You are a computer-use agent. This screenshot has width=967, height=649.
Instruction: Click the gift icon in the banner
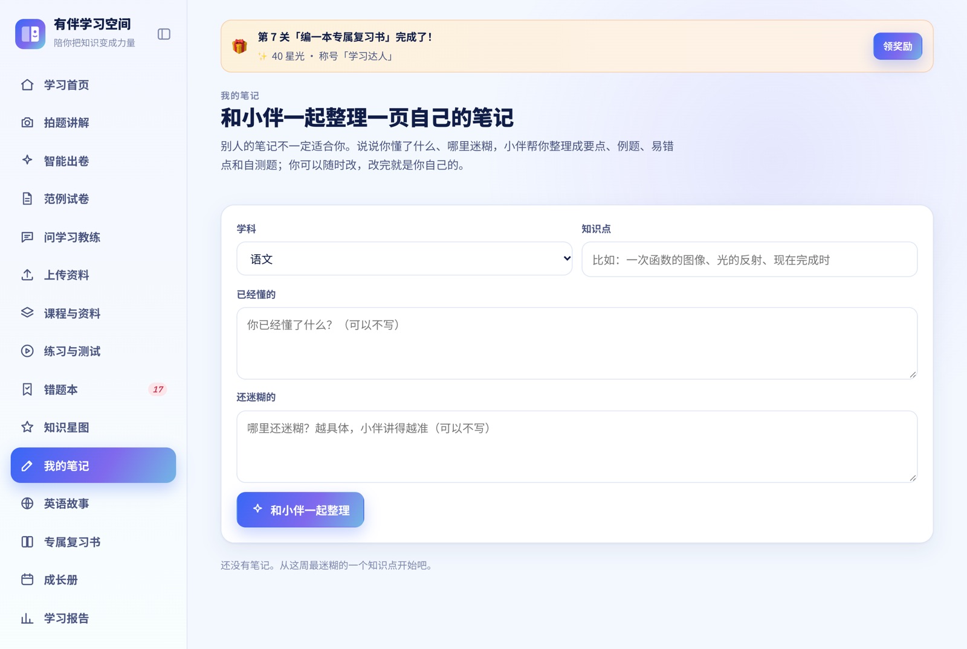pyautogui.click(x=240, y=46)
